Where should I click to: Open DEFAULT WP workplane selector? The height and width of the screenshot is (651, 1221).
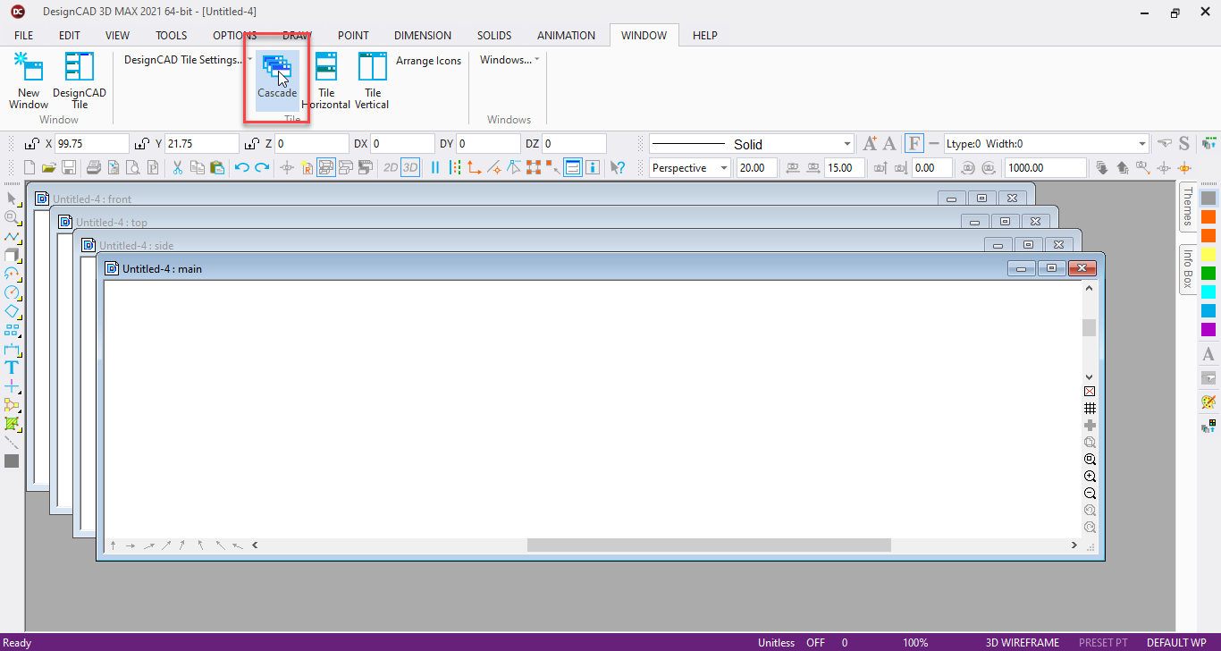1176,643
